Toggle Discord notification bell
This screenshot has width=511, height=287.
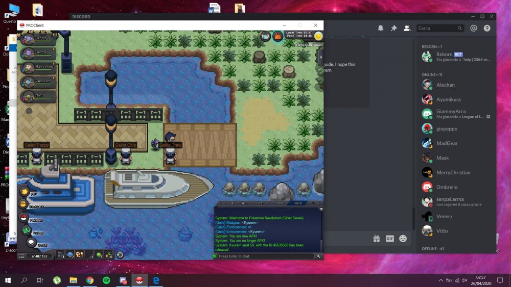(x=381, y=29)
